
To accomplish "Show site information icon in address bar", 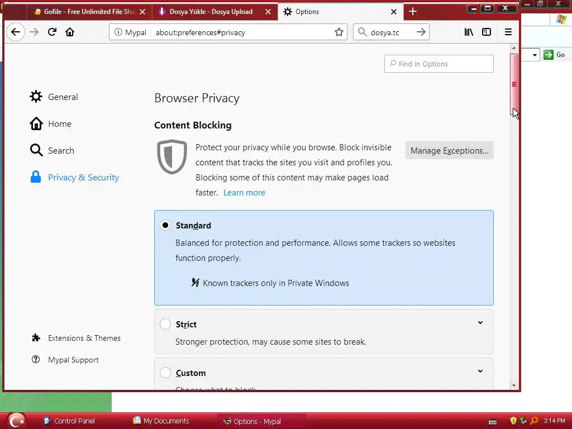I will [118, 32].
